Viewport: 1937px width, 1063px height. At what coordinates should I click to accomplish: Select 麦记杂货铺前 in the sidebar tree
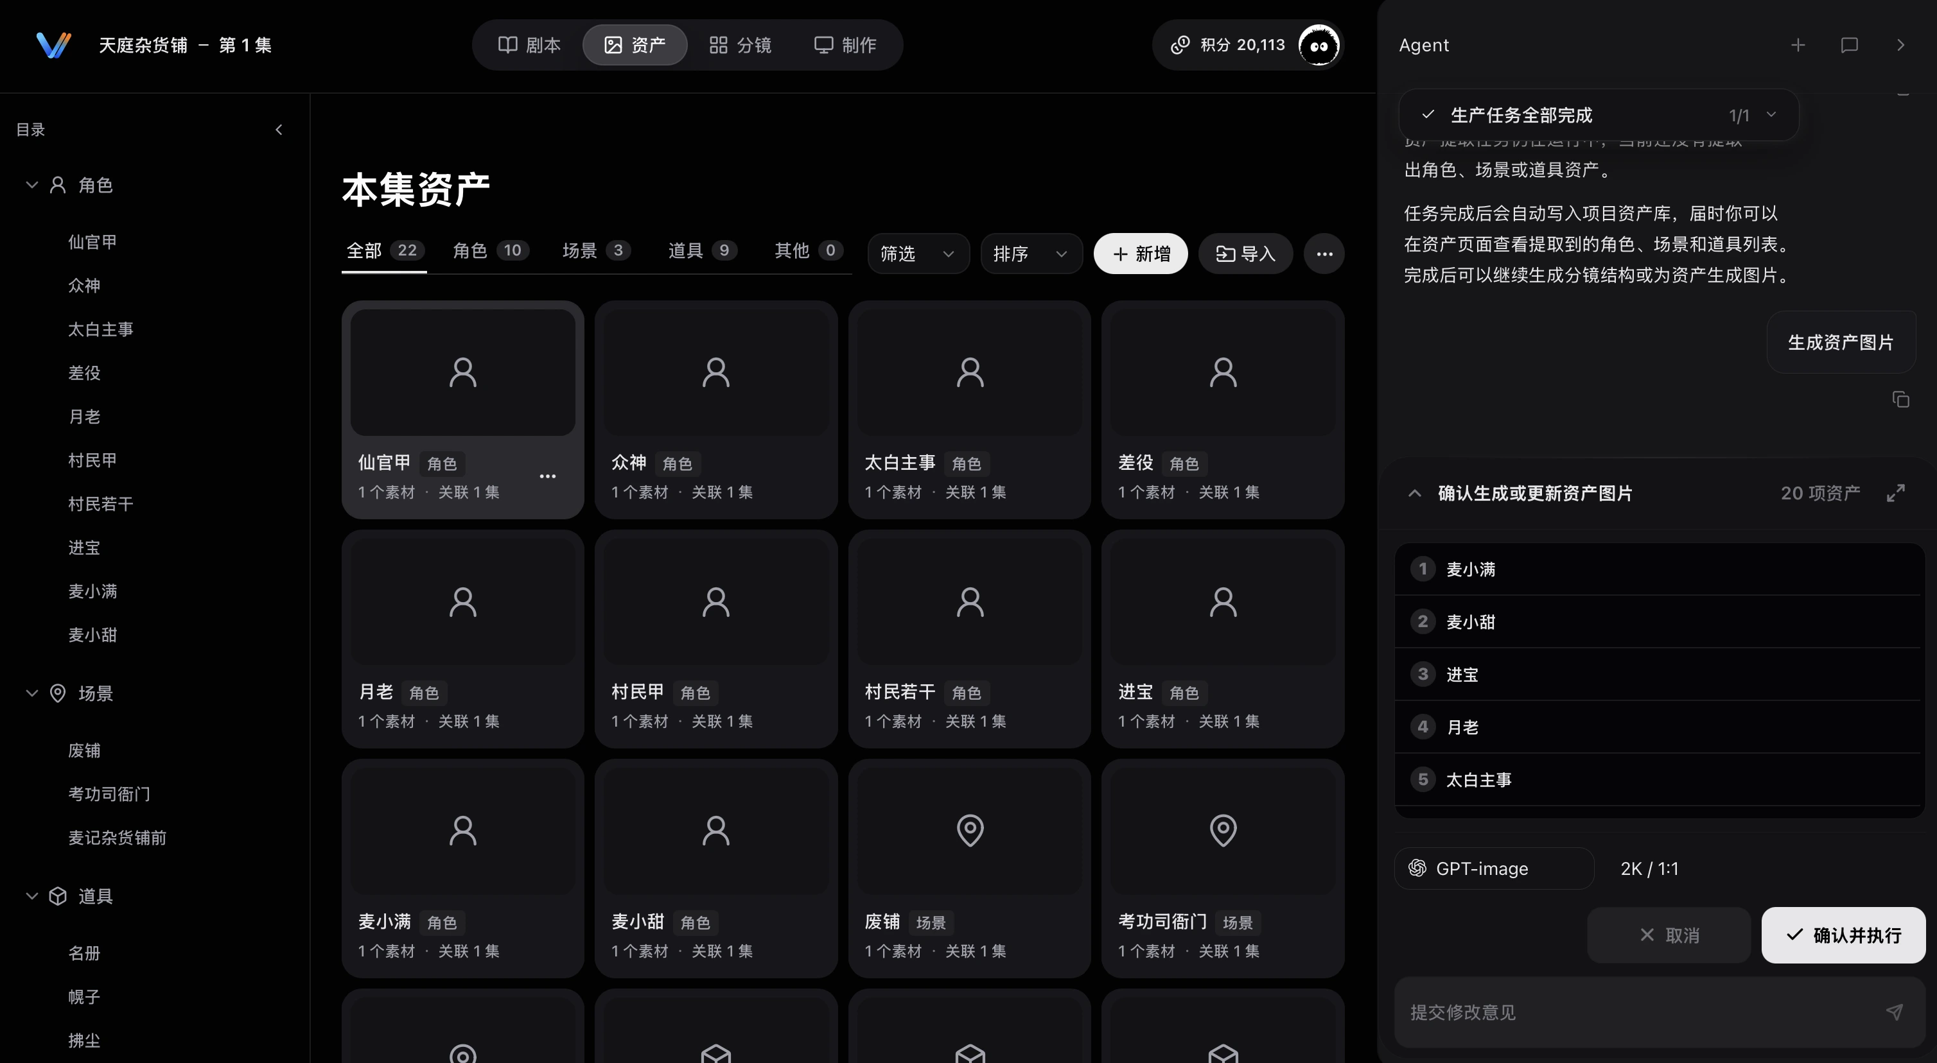coord(118,838)
